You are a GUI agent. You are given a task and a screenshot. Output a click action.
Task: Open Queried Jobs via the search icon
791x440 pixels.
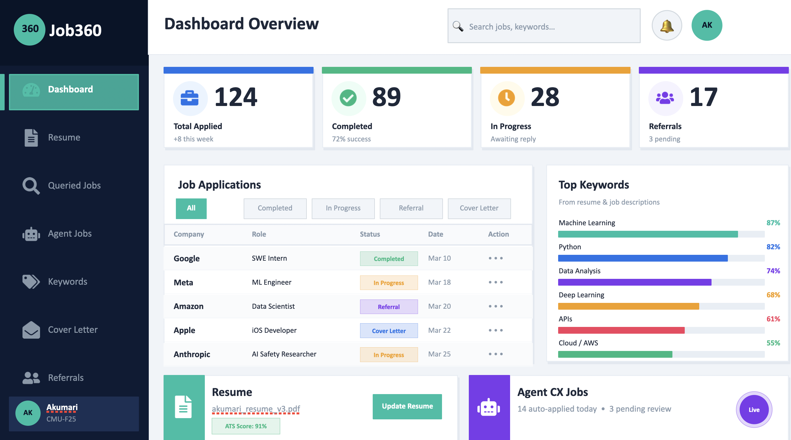tap(74, 185)
